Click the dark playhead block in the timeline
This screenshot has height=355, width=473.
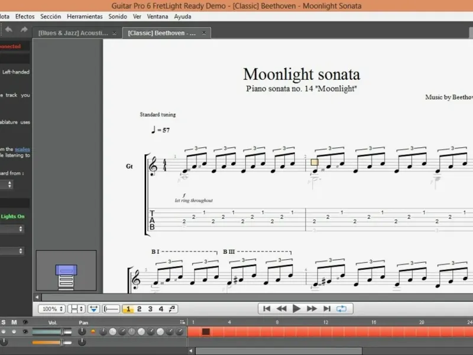(x=206, y=332)
